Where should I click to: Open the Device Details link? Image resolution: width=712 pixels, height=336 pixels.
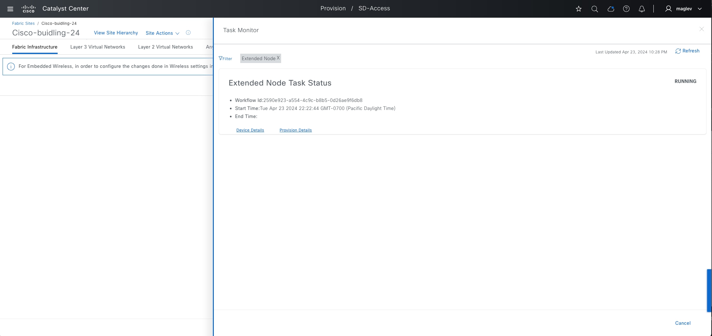point(250,130)
